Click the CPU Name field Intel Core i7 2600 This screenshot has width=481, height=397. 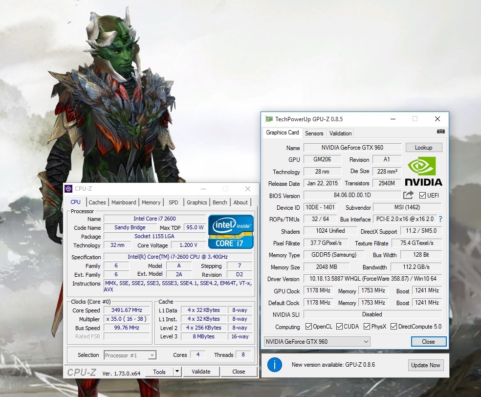[154, 219]
